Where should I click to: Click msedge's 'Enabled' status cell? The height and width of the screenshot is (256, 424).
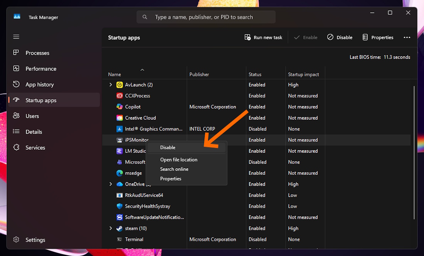pos(257,173)
